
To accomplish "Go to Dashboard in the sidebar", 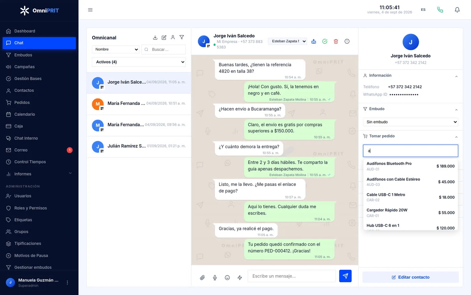I will point(39,31).
